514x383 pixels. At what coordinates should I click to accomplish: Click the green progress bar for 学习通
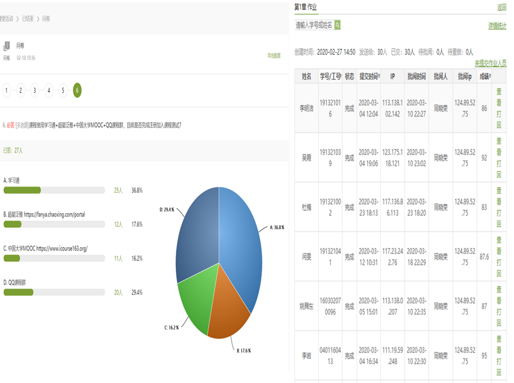[x=22, y=190]
